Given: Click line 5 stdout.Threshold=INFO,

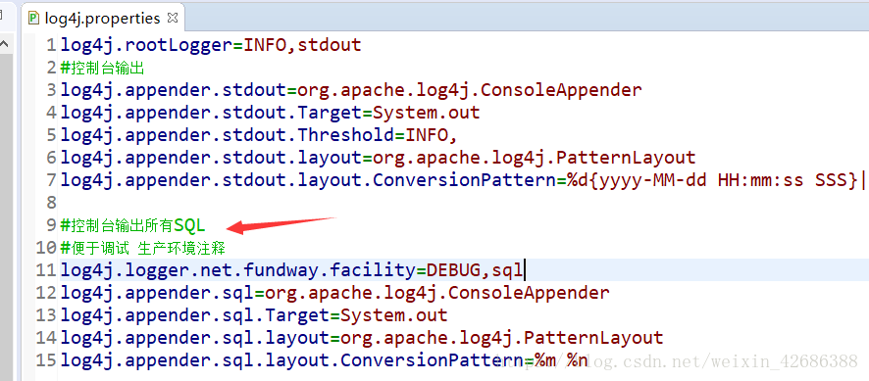Looking at the screenshot, I should (x=258, y=135).
